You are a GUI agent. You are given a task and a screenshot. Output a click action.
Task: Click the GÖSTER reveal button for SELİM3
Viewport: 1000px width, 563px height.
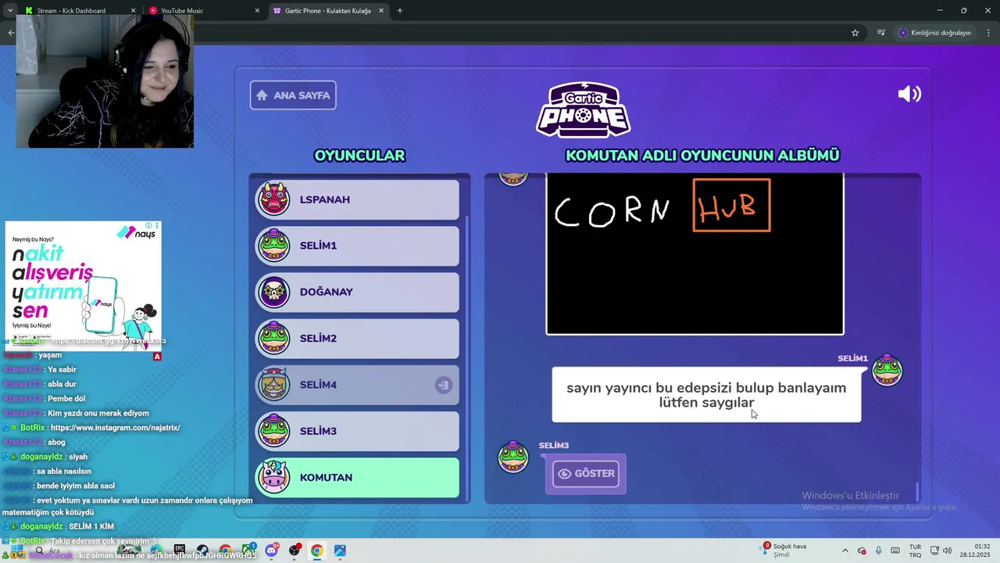click(x=586, y=474)
